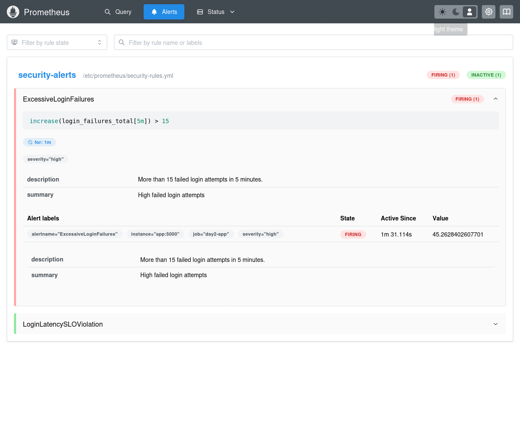Open settings gear icon
Screen dimensions: 520x421
(x=489, y=12)
